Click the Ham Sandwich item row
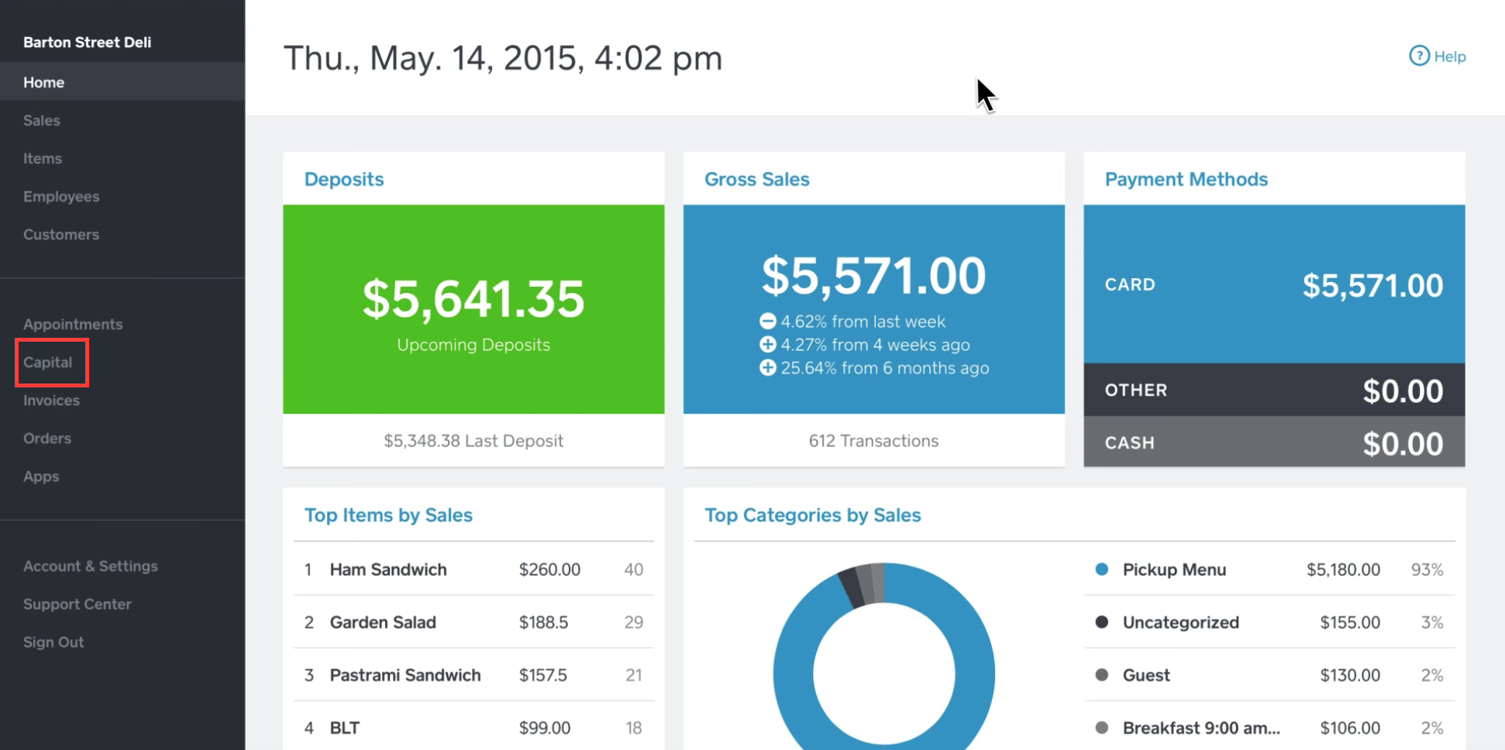 click(x=474, y=569)
